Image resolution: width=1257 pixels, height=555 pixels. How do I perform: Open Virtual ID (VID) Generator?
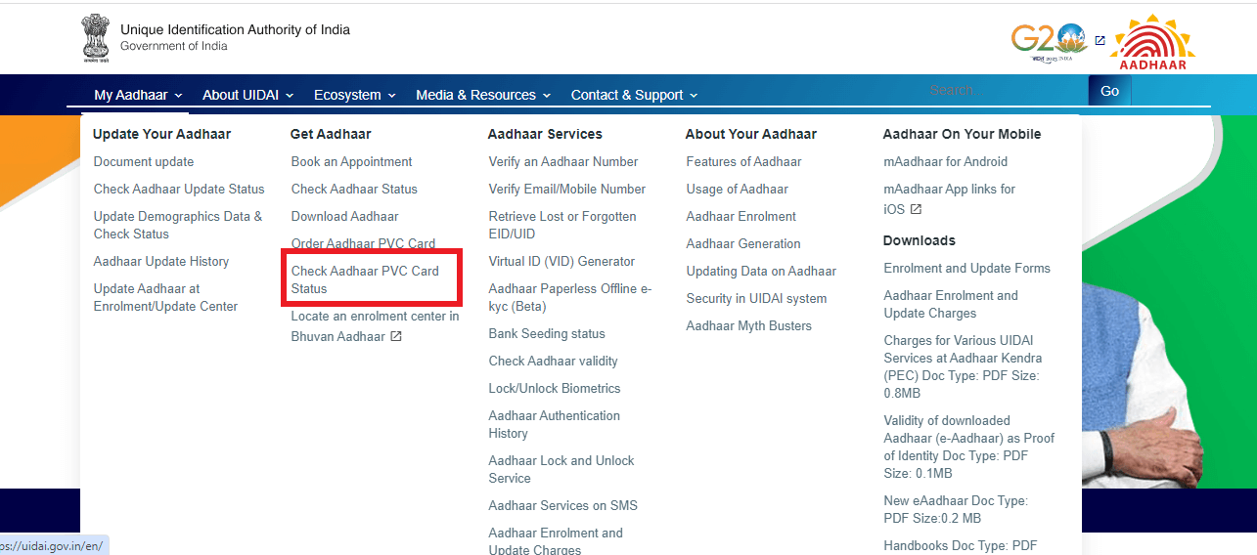click(561, 262)
